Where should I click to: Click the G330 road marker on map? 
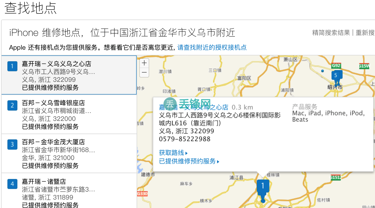coord(142,193)
